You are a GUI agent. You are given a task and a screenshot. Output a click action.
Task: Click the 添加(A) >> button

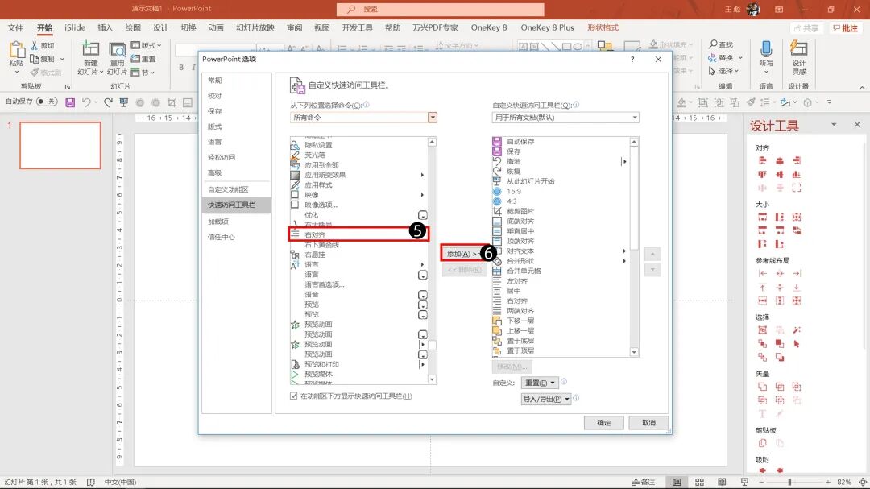pyautogui.click(x=464, y=254)
